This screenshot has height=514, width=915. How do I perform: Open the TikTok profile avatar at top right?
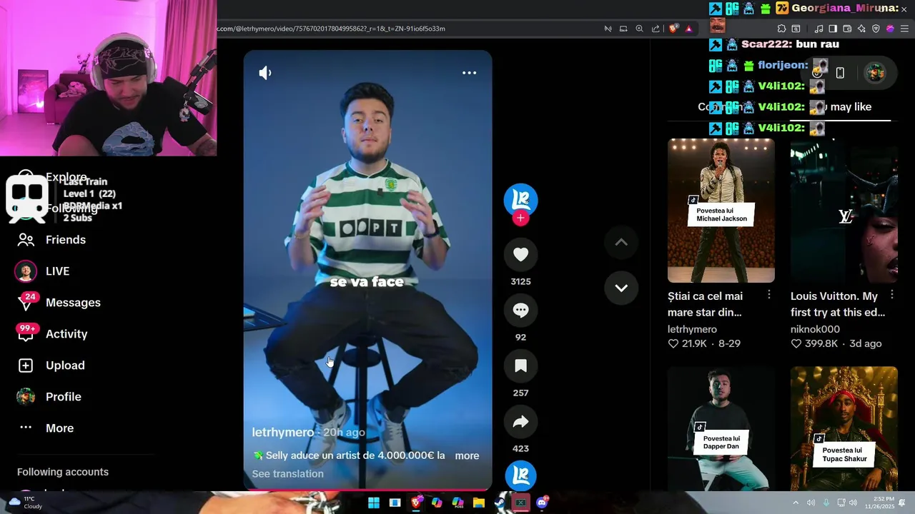tap(875, 72)
